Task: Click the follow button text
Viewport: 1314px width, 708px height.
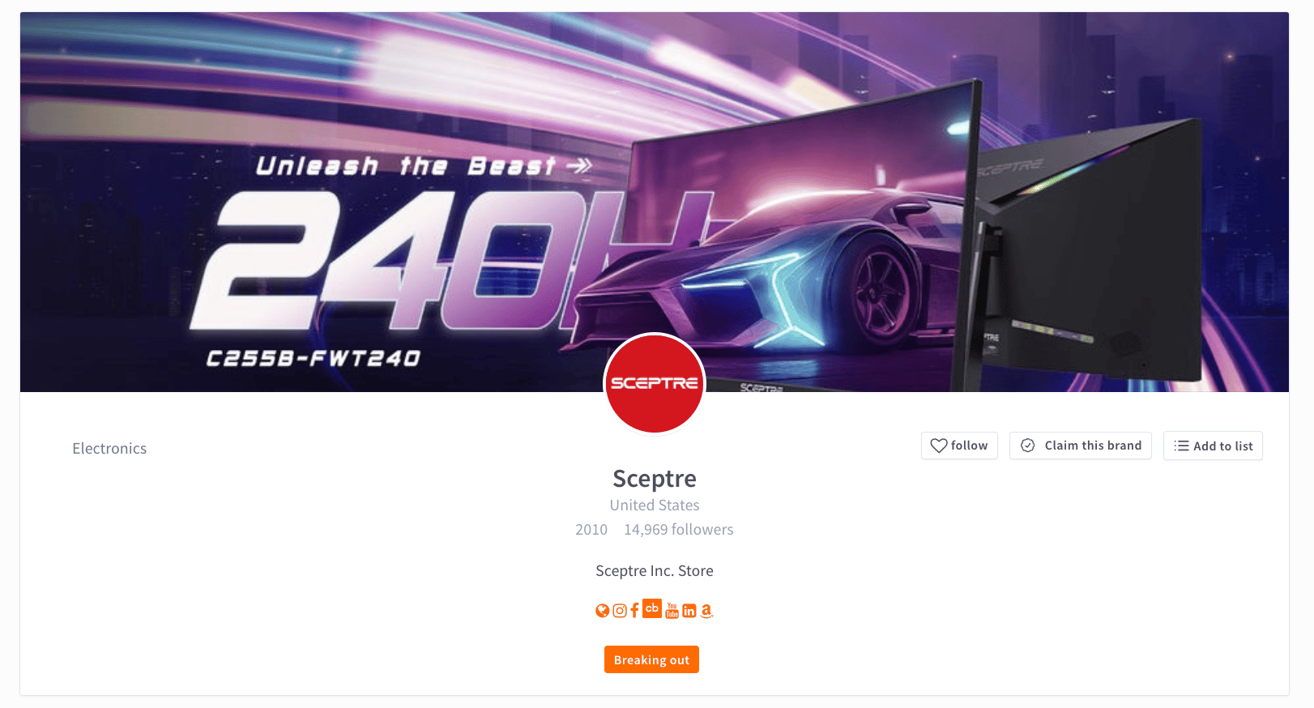Action: (x=969, y=446)
